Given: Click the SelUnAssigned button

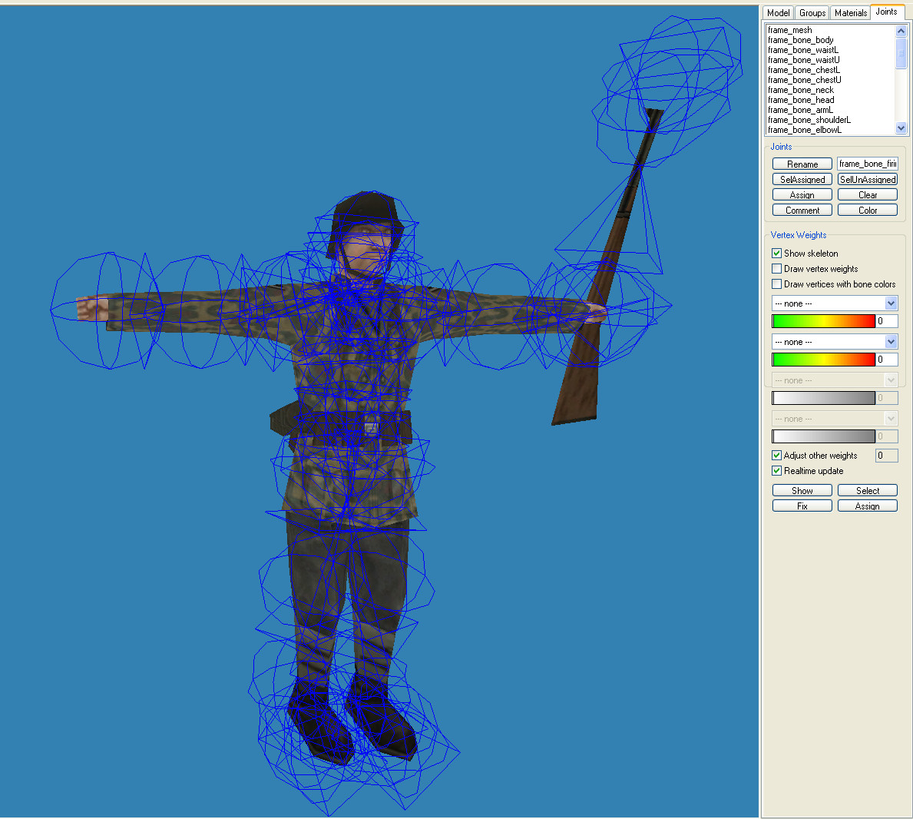Looking at the screenshot, I should click(x=867, y=180).
